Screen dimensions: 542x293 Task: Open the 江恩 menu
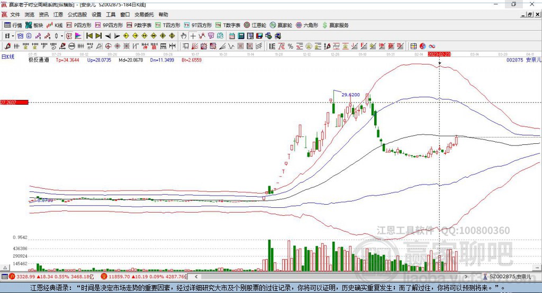point(58,14)
